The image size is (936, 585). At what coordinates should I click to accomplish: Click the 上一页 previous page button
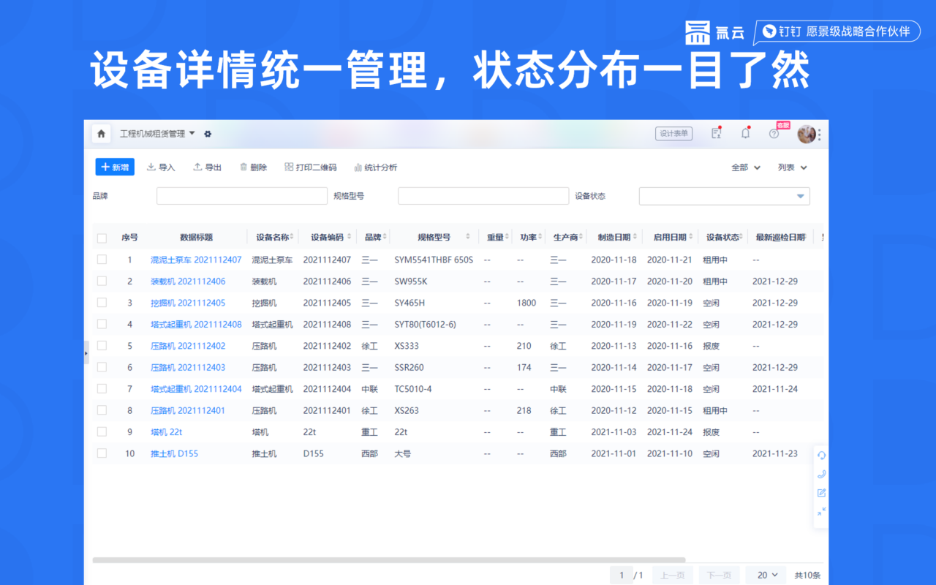(672, 575)
